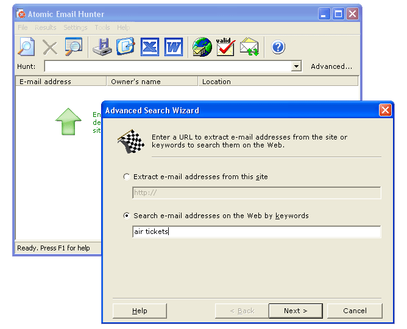Click the Owner's name column header

[152, 82]
